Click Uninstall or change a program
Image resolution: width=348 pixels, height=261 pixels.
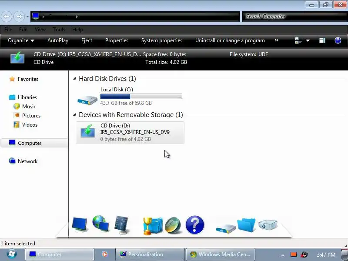coord(230,40)
